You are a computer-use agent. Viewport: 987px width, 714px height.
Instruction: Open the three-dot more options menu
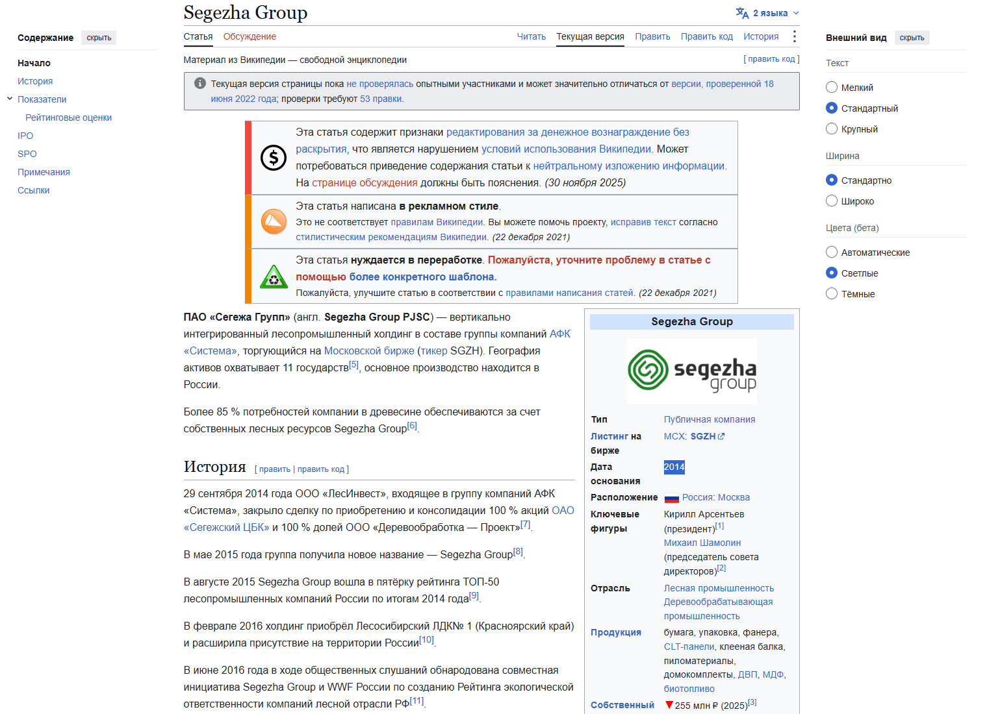pos(794,36)
